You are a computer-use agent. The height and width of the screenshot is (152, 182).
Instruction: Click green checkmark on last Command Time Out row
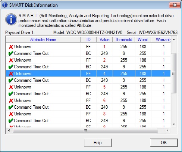11,121
